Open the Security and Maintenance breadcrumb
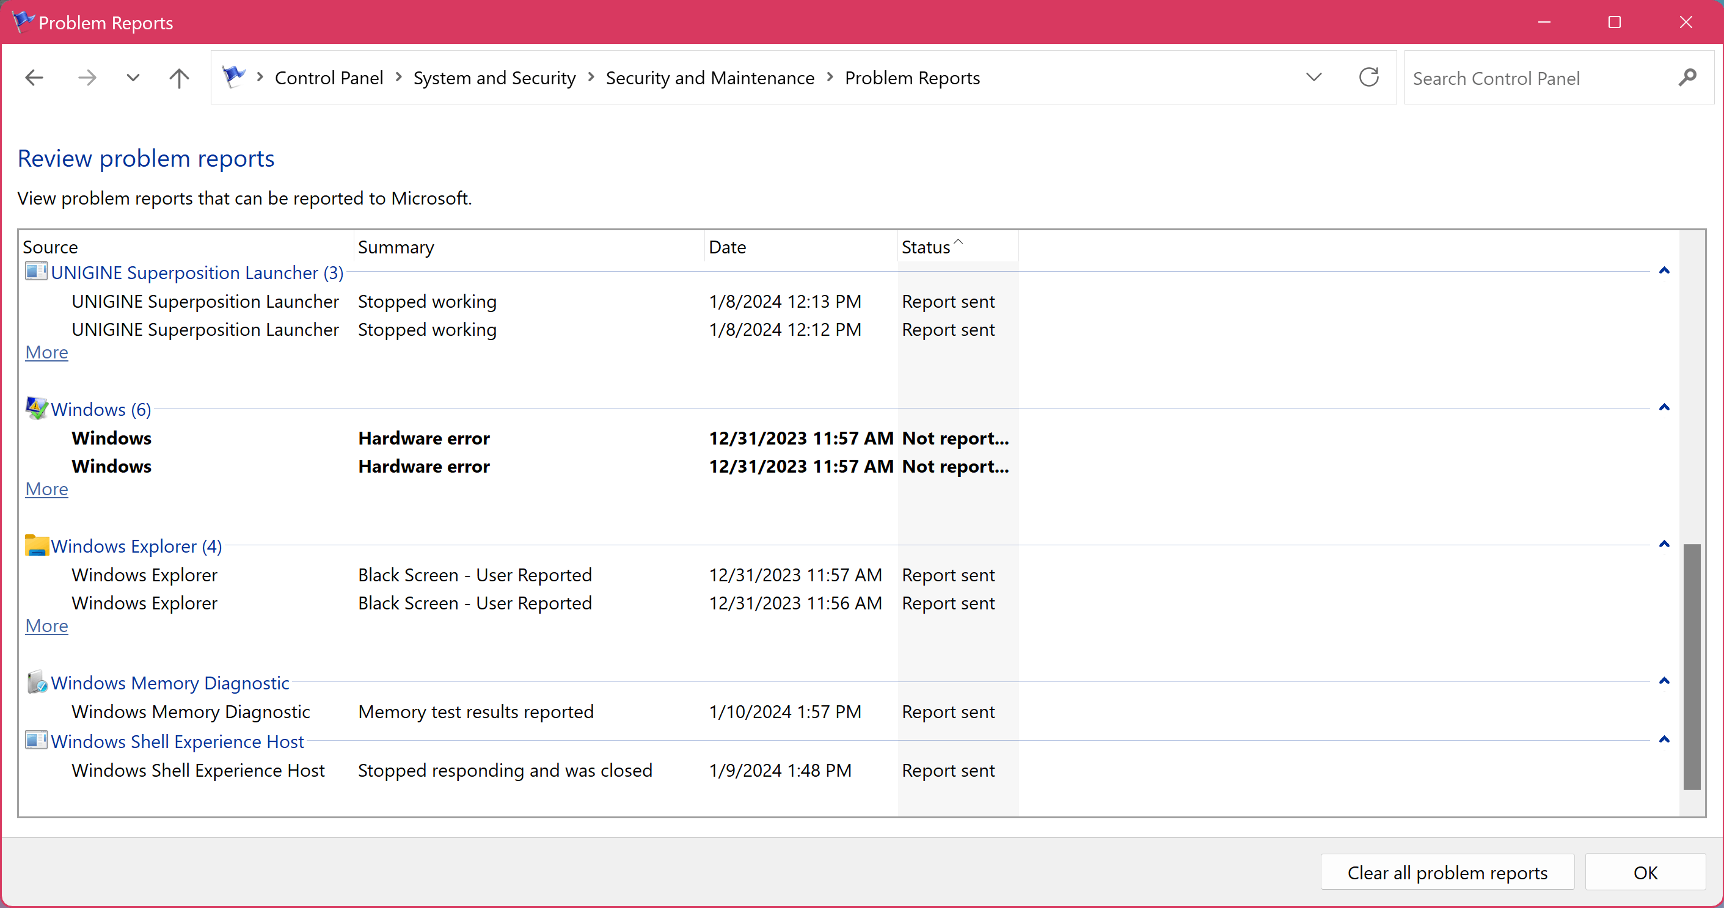Image resolution: width=1724 pixels, height=908 pixels. (x=710, y=78)
